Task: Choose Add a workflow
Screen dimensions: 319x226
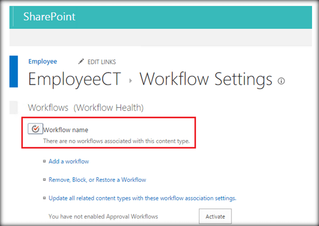Action: [68, 161]
